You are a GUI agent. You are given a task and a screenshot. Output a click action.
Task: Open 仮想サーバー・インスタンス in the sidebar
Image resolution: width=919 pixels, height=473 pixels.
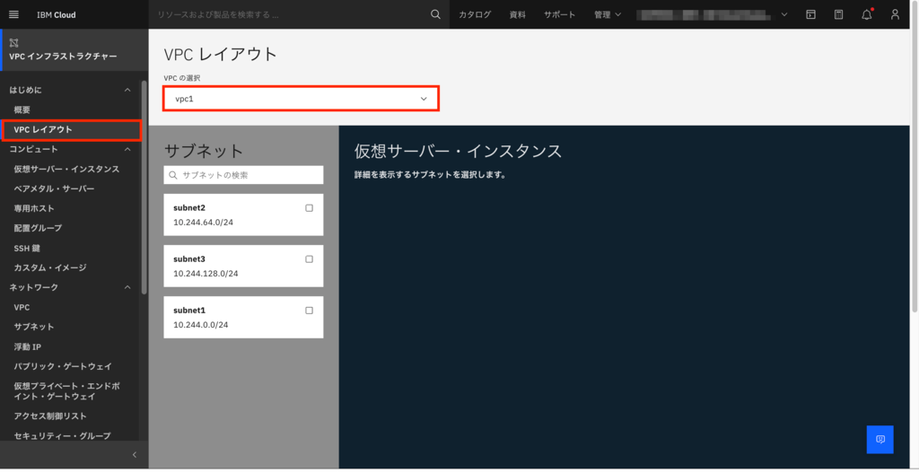click(66, 169)
